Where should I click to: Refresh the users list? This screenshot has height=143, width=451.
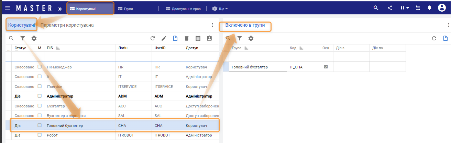coord(153,38)
